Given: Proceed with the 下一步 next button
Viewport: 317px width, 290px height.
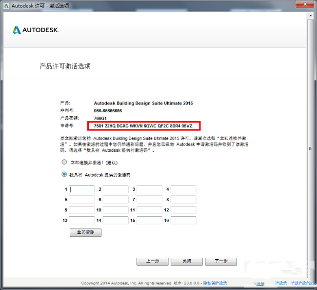Looking at the screenshot, I should pyautogui.click(x=221, y=262).
